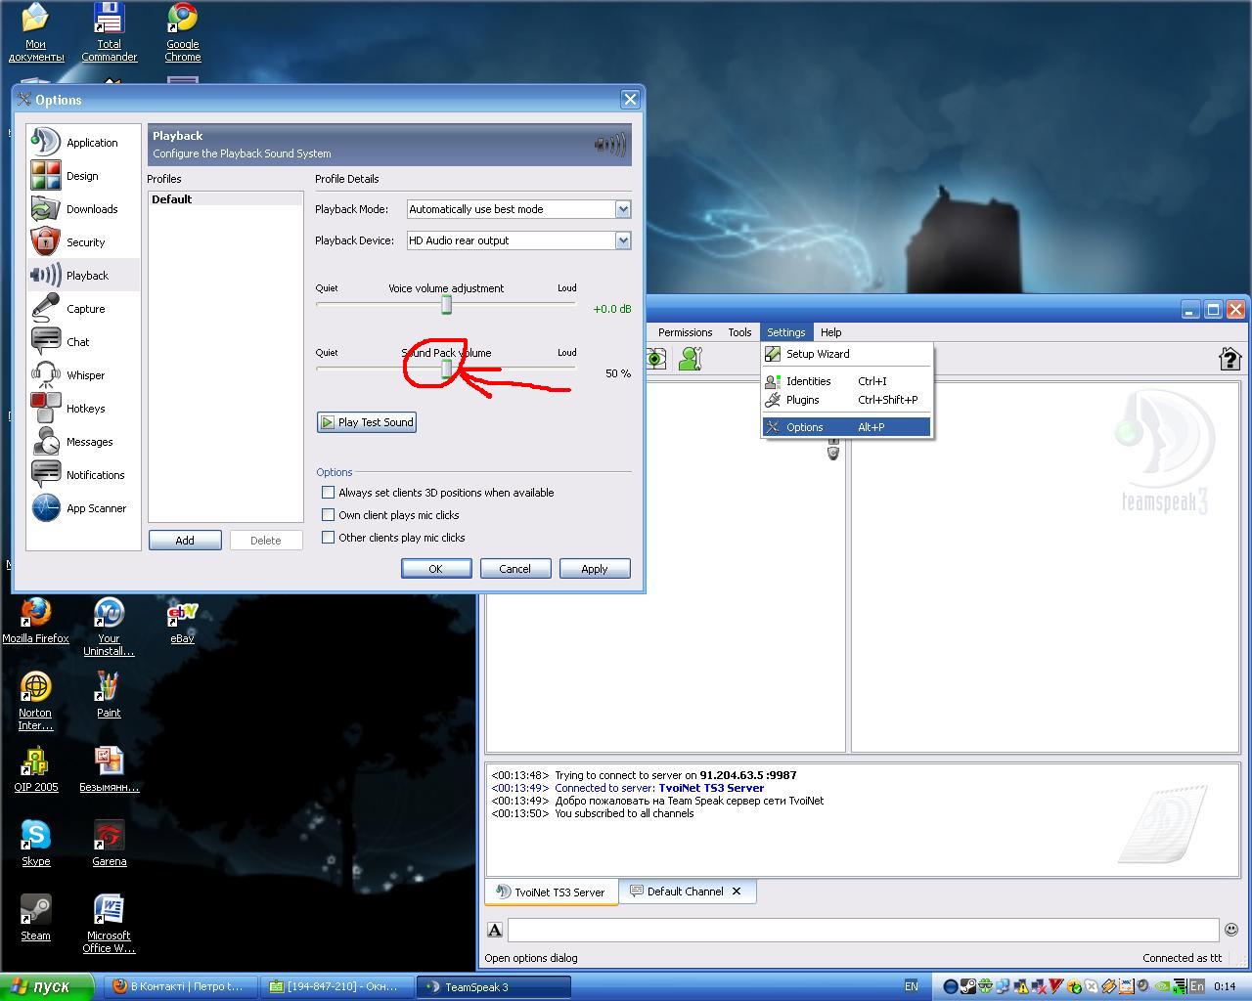
Task: Select the Total Commander desktop icon
Action: [x=109, y=32]
